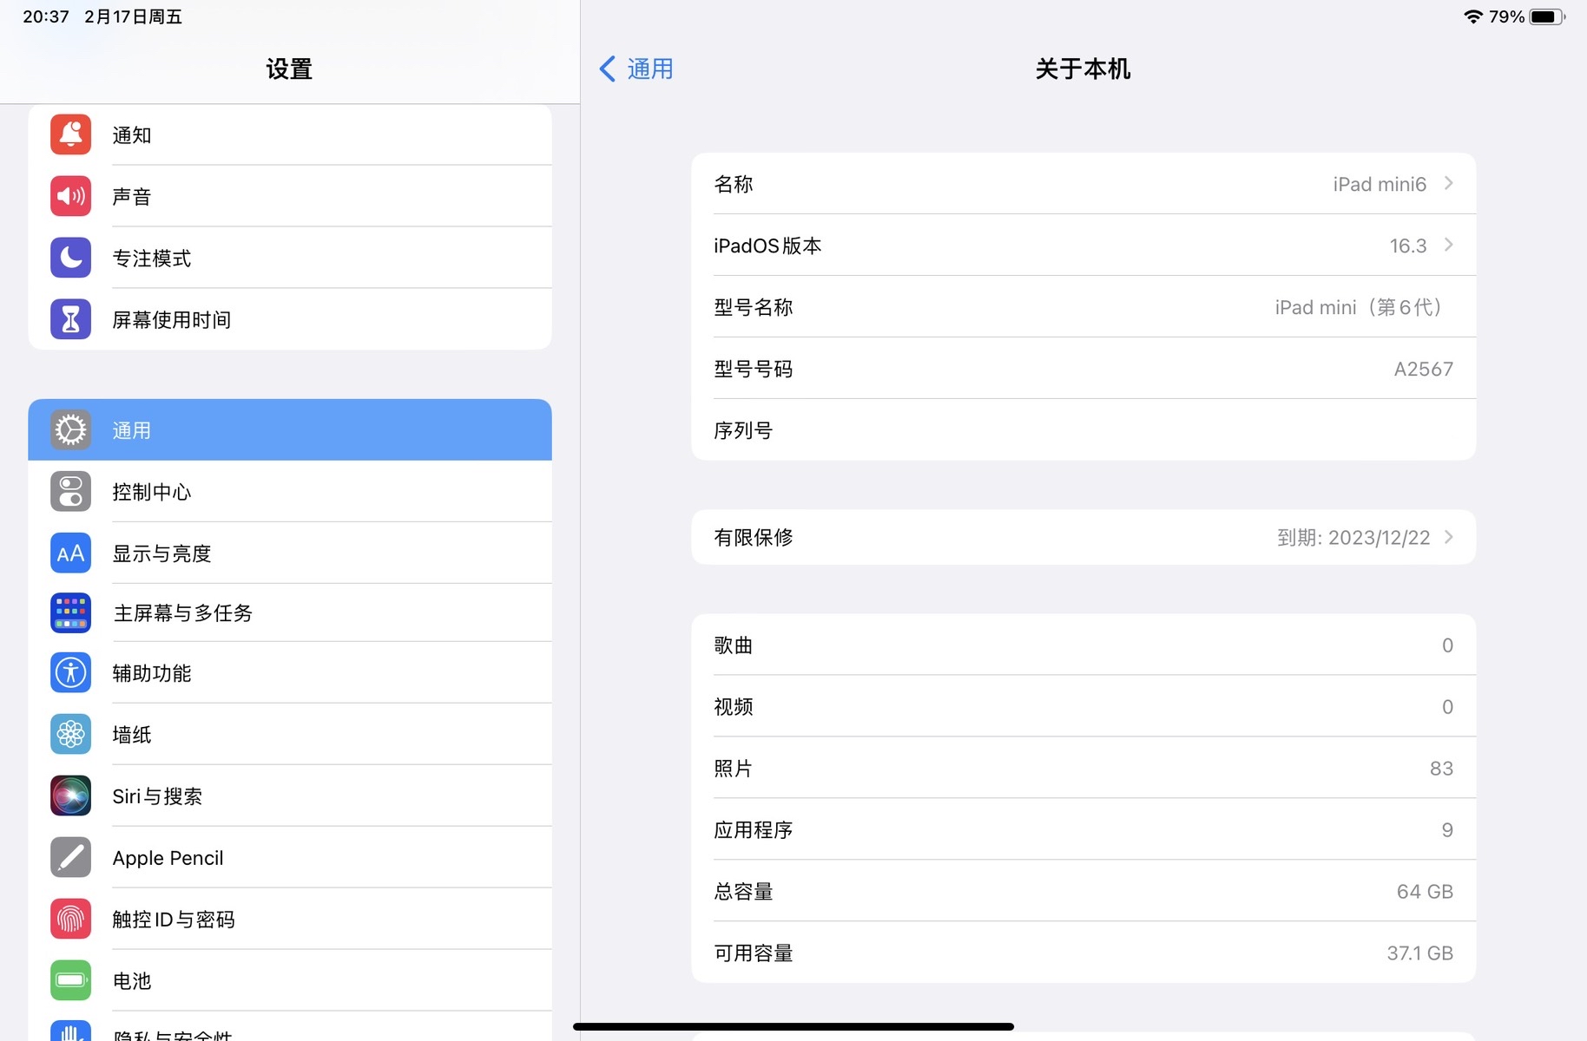Tap the Notifications bell icon
Viewport: 1587px width, 1041px height.
pos(70,134)
